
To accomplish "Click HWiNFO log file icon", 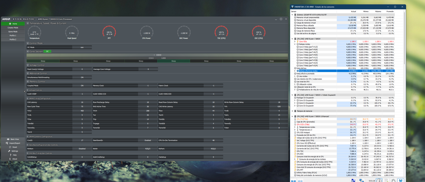I will click(x=386, y=180).
